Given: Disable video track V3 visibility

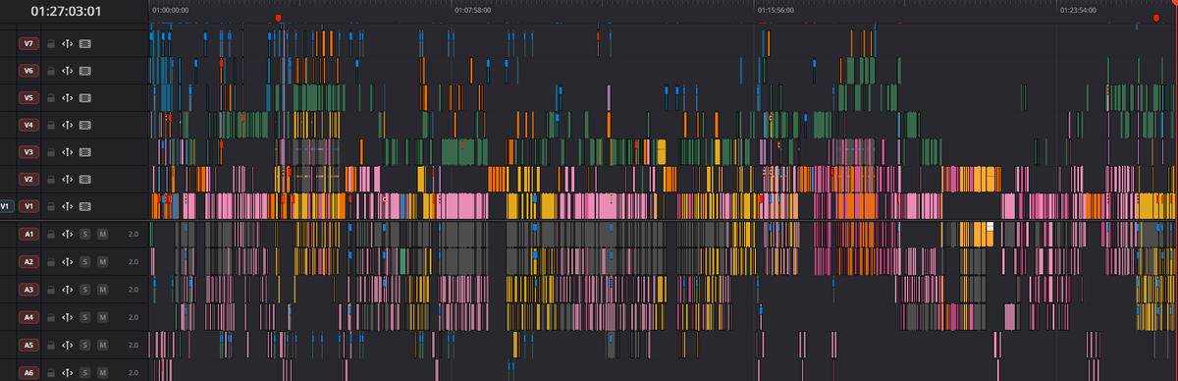Looking at the screenshot, I should 85,152.
